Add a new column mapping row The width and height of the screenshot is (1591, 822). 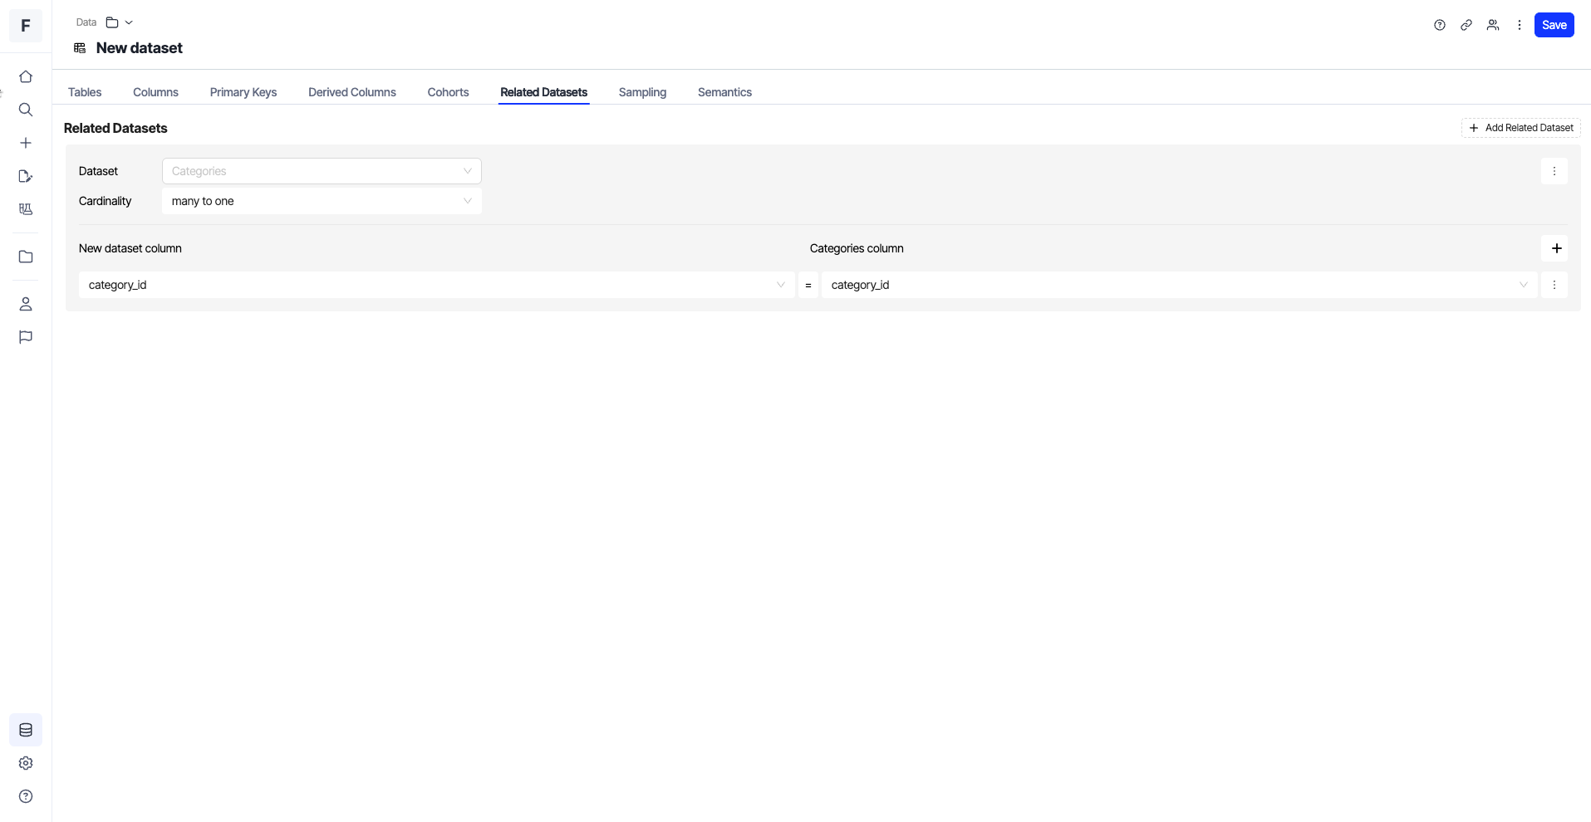1555,248
